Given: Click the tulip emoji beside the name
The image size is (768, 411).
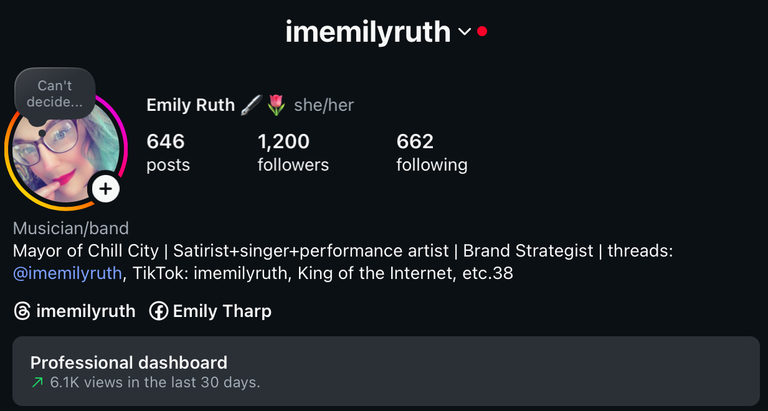Looking at the screenshot, I should point(276,105).
